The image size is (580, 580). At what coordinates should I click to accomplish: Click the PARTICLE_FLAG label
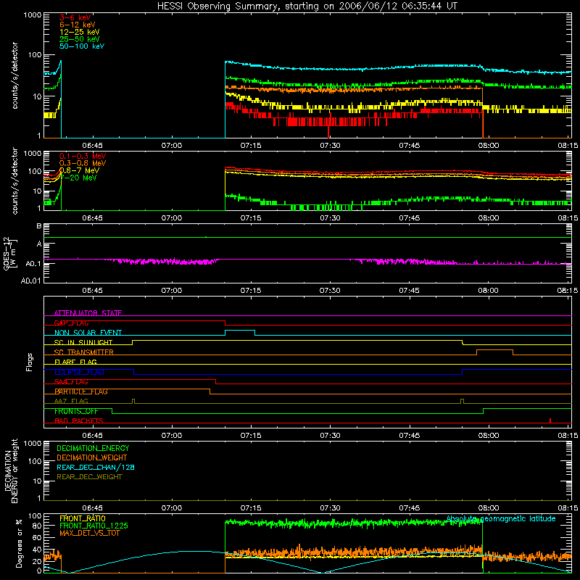point(81,391)
